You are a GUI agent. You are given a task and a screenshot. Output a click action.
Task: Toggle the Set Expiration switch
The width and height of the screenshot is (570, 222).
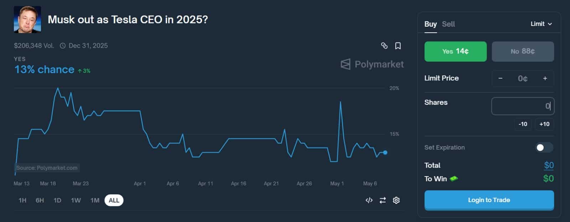point(544,147)
